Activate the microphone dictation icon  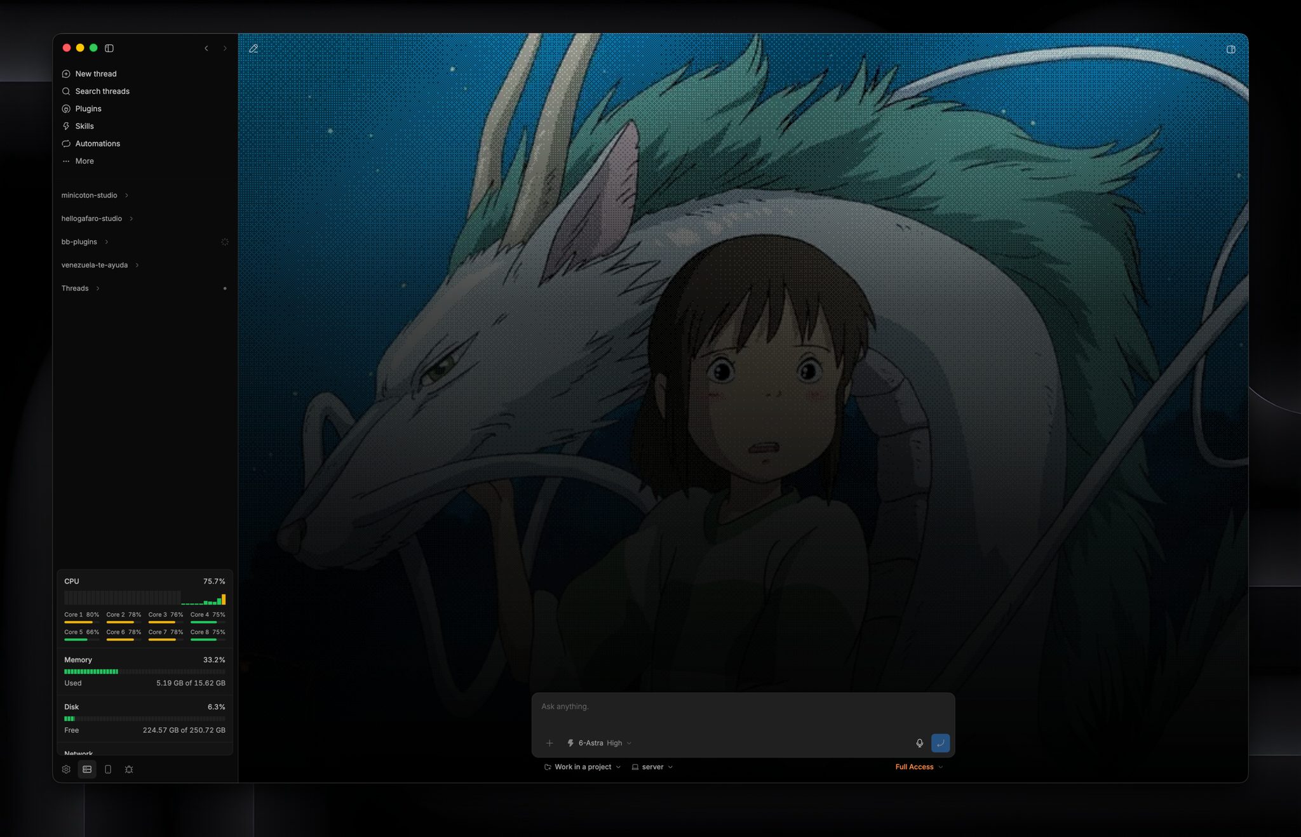pos(919,743)
